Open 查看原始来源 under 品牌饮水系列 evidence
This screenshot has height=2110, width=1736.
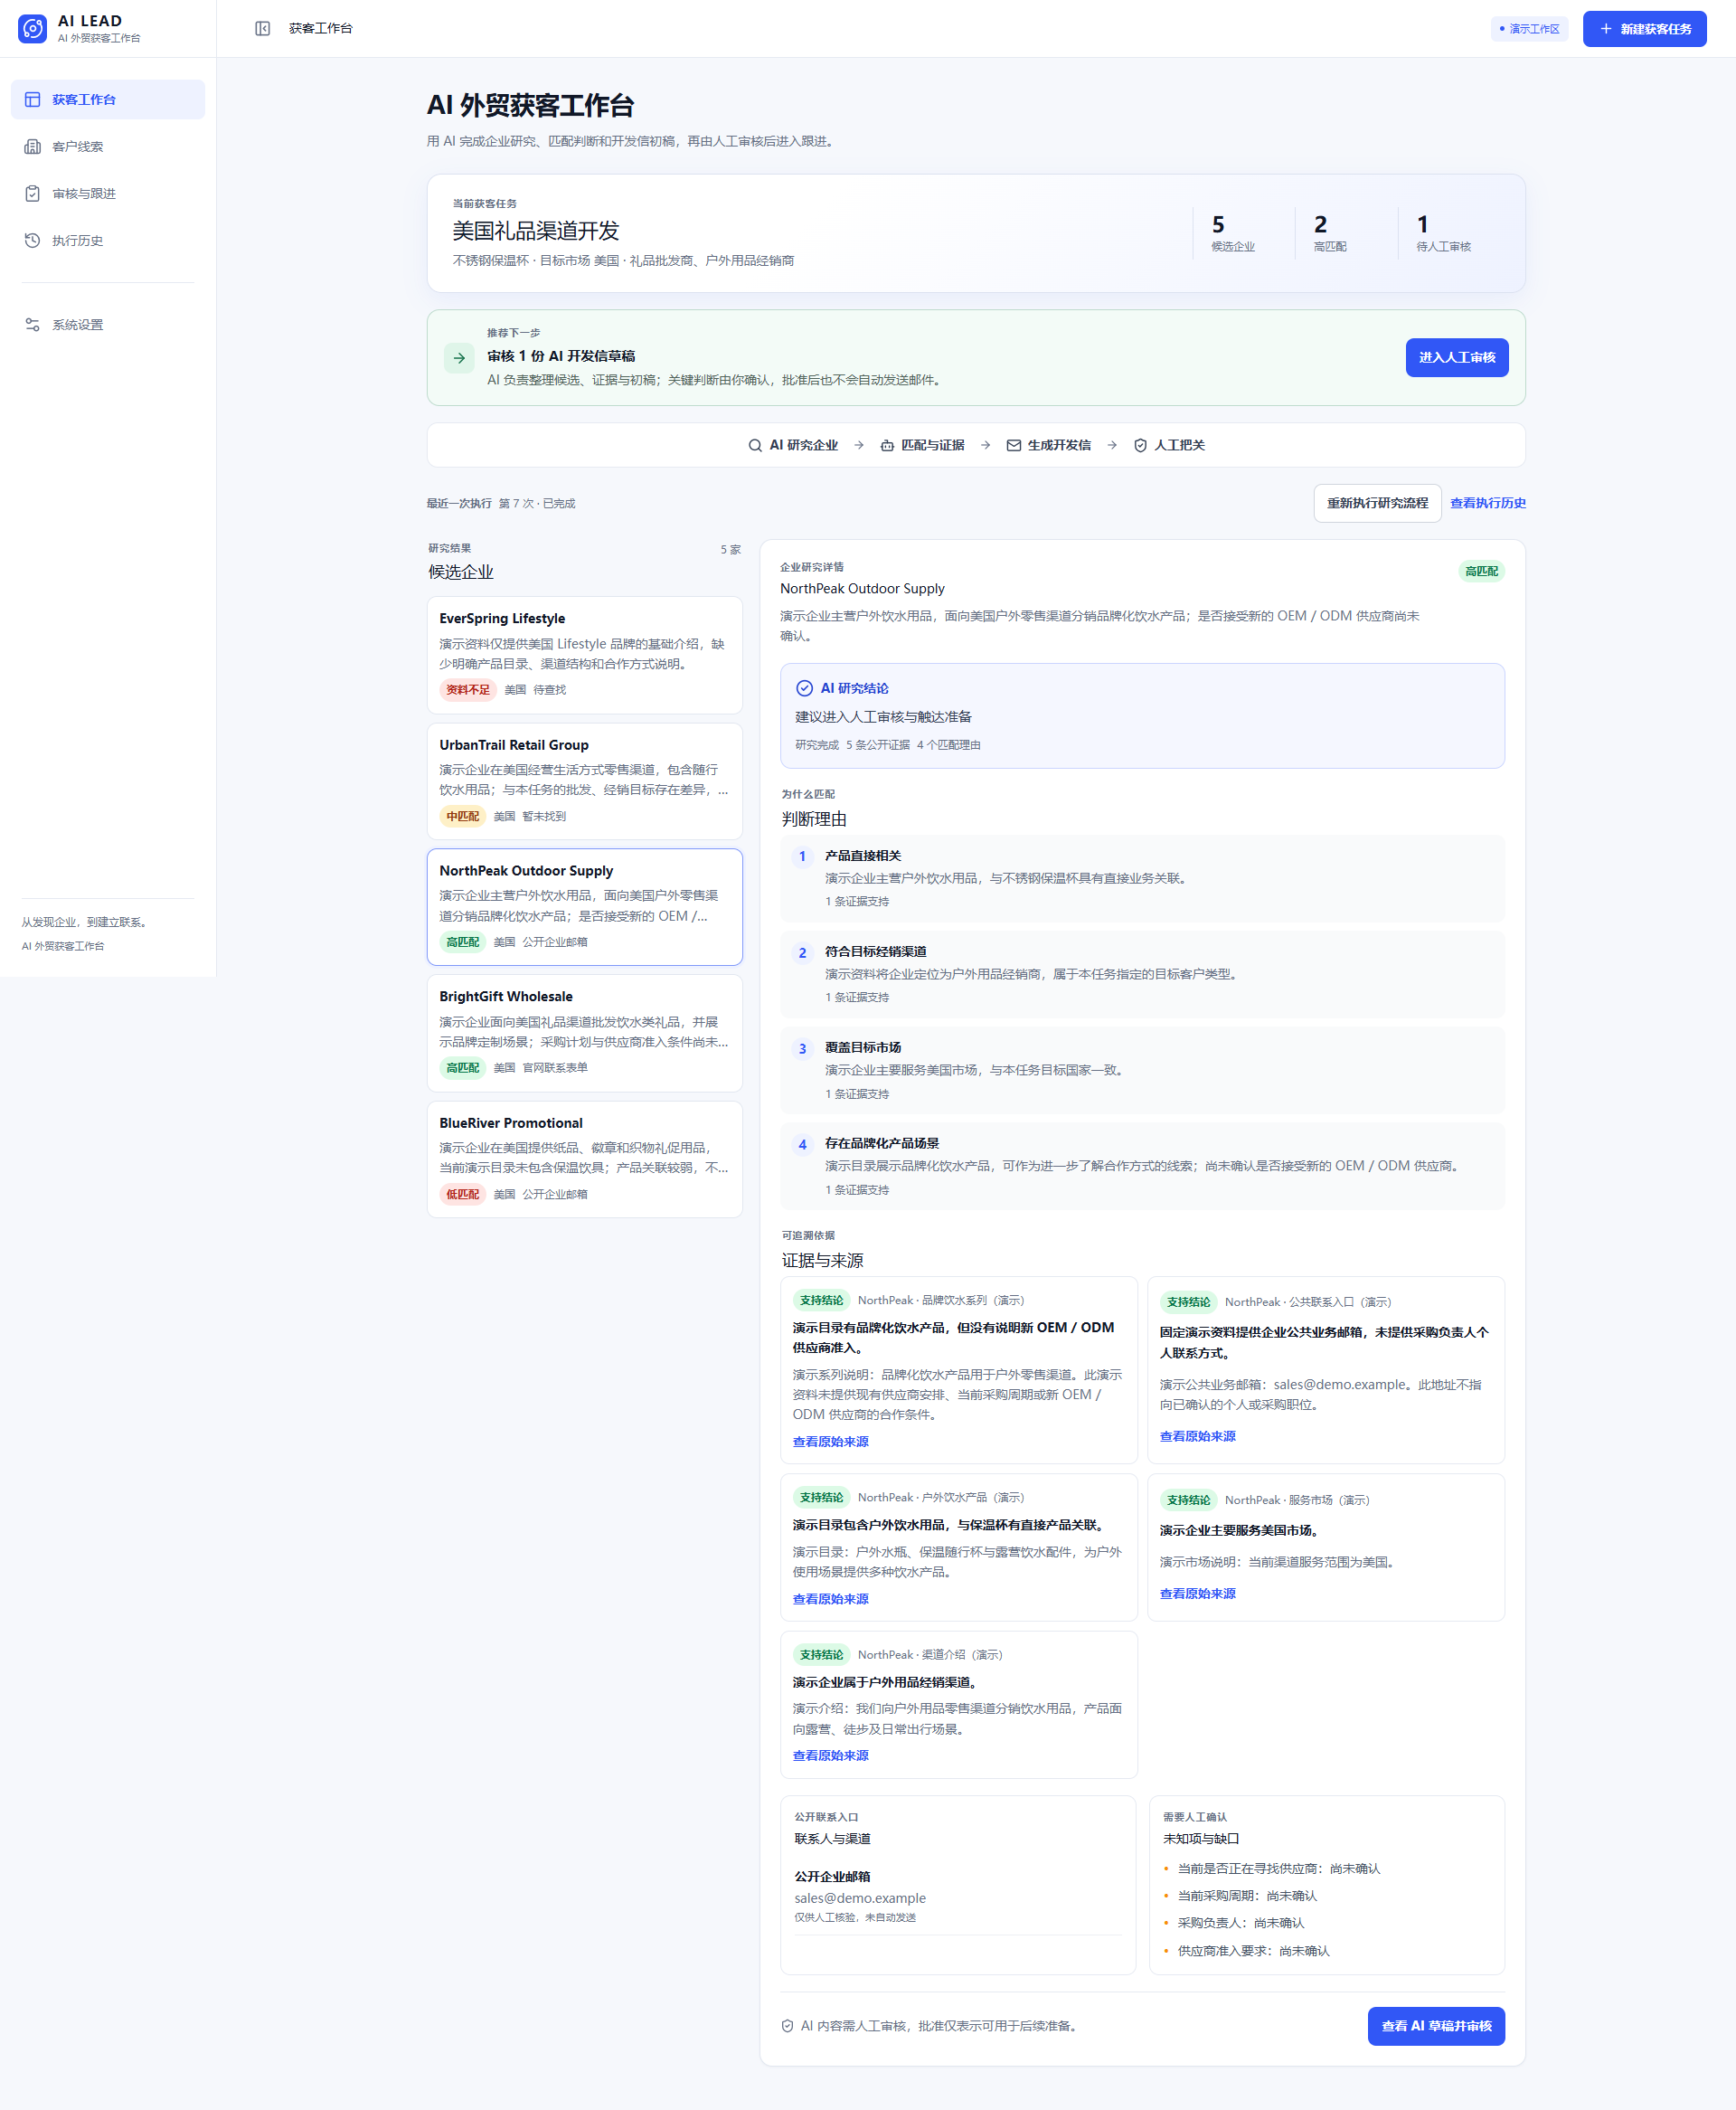coord(830,1442)
